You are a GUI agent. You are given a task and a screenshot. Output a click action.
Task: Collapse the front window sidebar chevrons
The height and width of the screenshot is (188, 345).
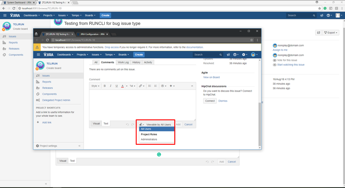coord(80,146)
